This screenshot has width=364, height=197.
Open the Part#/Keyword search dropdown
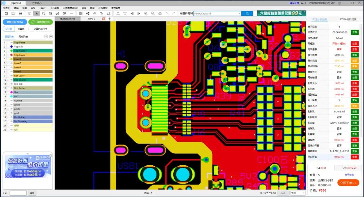(240, 13)
